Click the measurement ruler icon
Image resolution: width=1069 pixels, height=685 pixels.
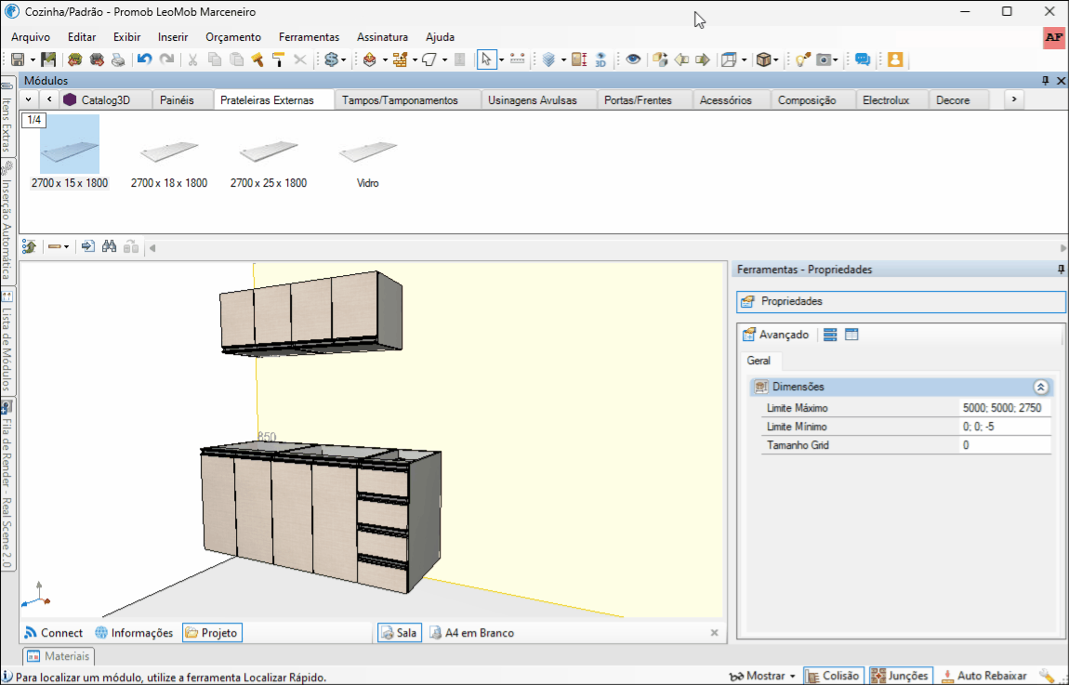tap(518, 60)
